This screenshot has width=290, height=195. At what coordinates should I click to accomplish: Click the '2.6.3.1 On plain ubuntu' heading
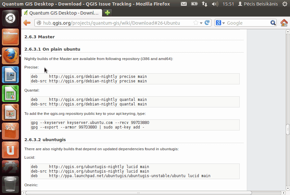(x=52, y=49)
